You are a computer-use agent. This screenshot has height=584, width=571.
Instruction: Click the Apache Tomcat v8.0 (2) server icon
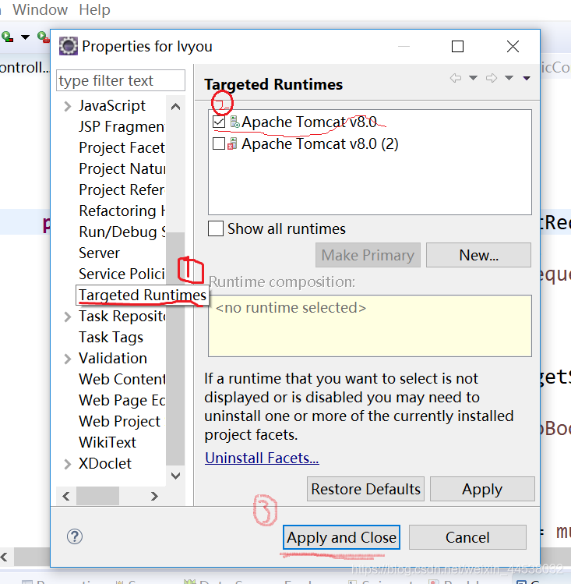[232, 143]
